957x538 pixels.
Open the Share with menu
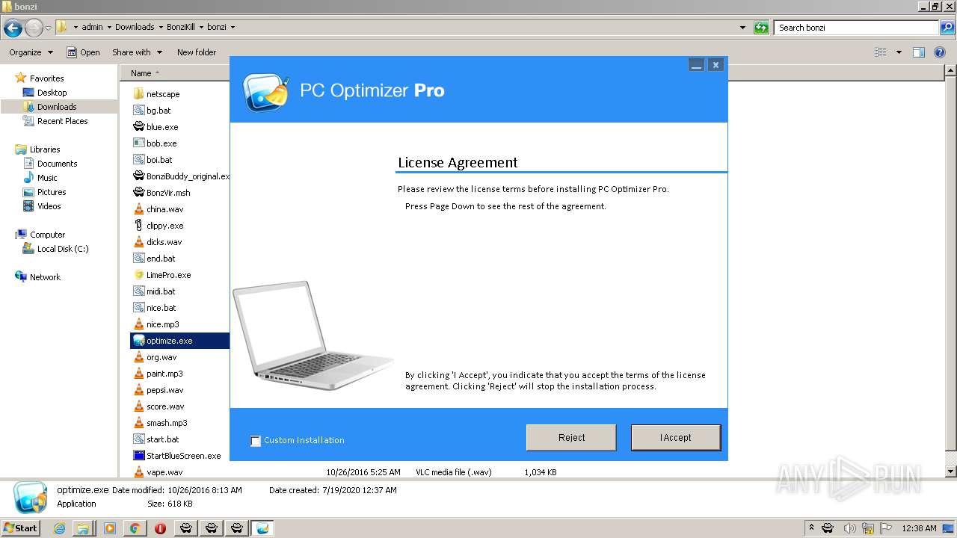click(137, 52)
